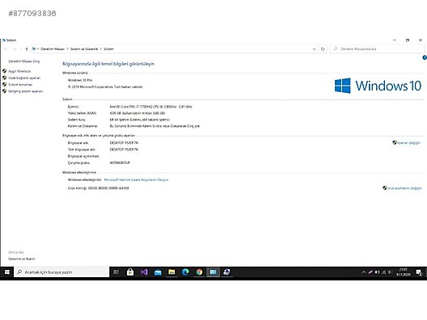Open the Windows Start menu

6,272
